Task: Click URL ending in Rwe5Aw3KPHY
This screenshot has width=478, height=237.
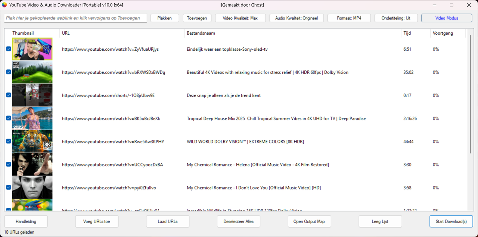Action: click(113, 142)
